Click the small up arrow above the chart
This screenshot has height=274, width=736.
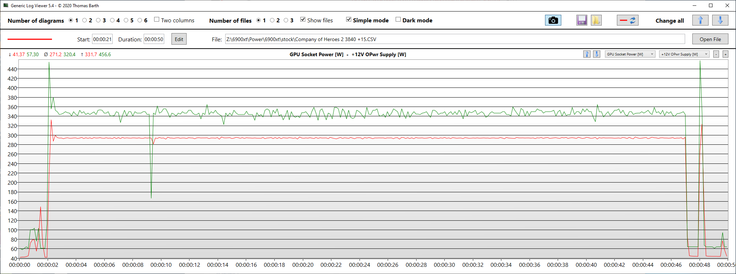click(x=587, y=54)
